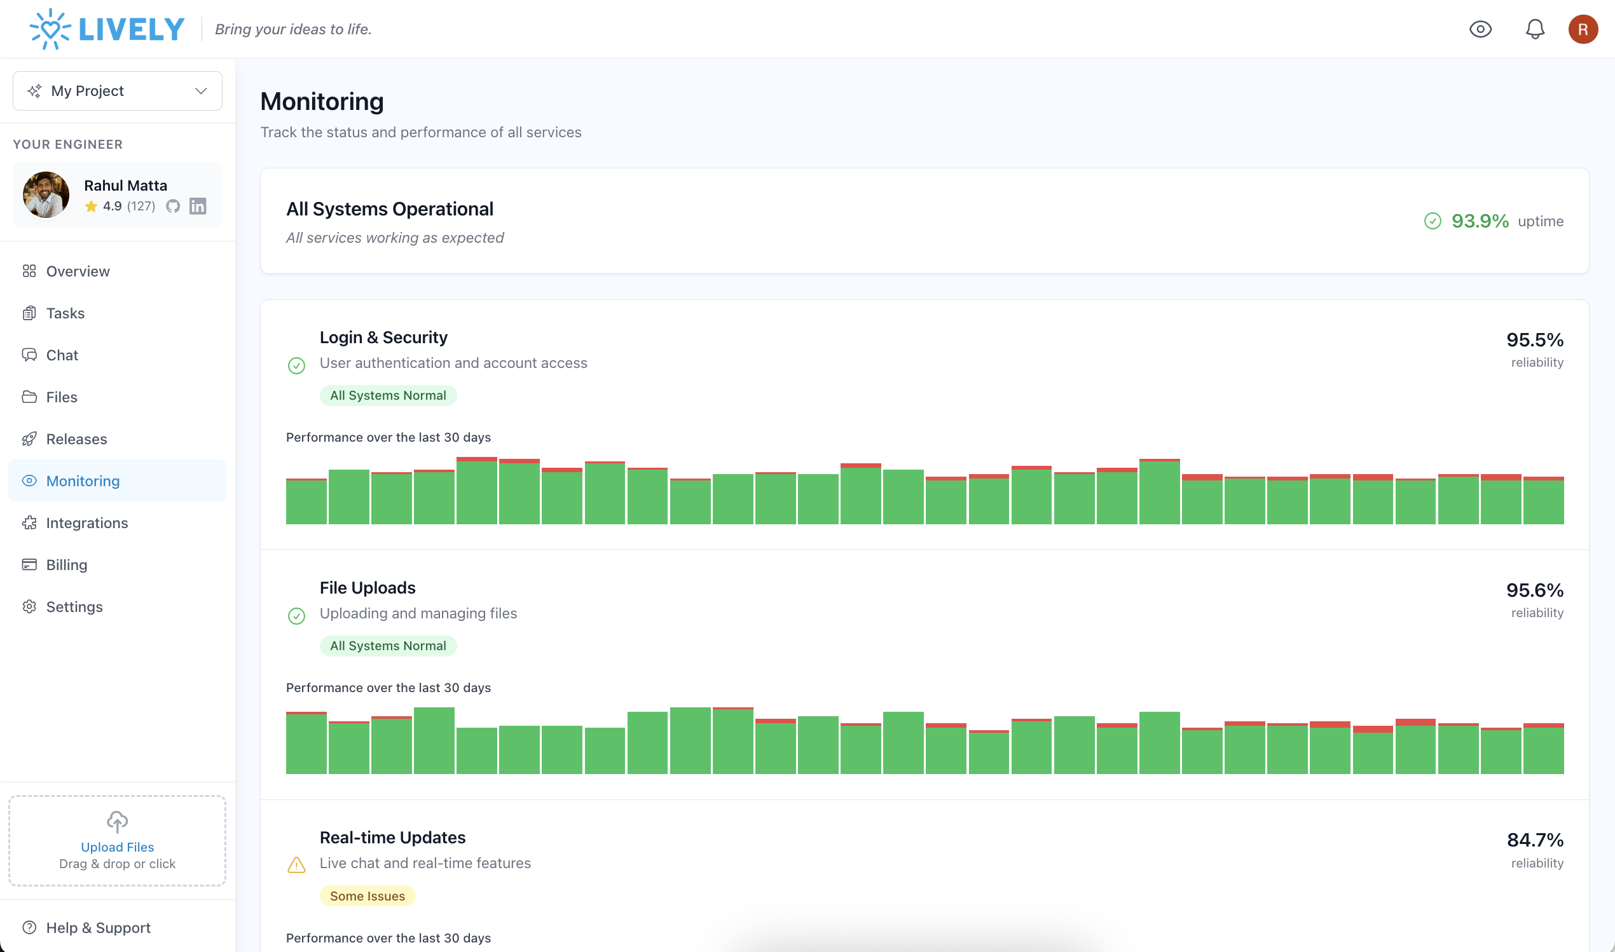1615x952 pixels.
Task: Click Upload Files drop zone
Action: coord(118,840)
